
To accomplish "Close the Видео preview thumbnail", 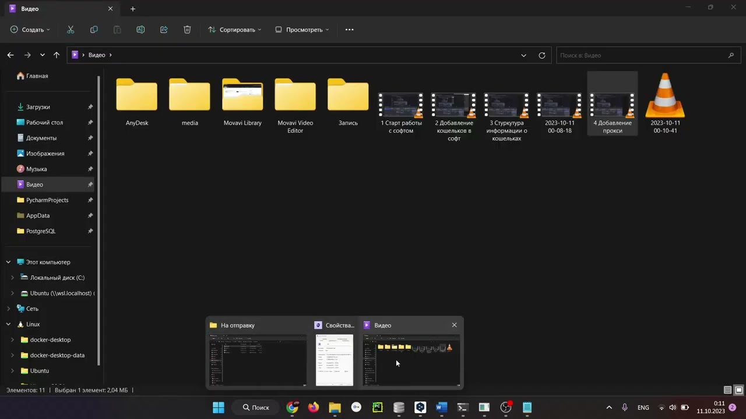I will pyautogui.click(x=455, y=325).
